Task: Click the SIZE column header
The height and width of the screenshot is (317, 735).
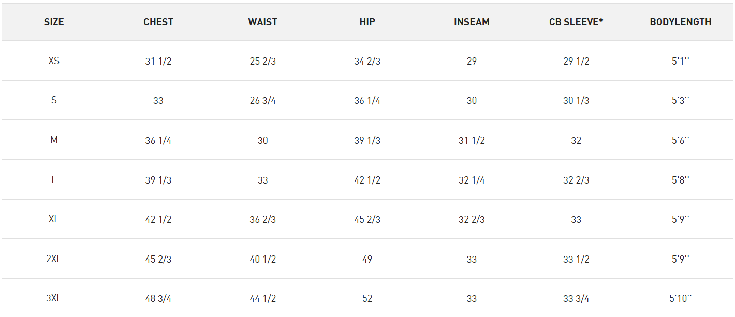Action: (x=54, y=22)
